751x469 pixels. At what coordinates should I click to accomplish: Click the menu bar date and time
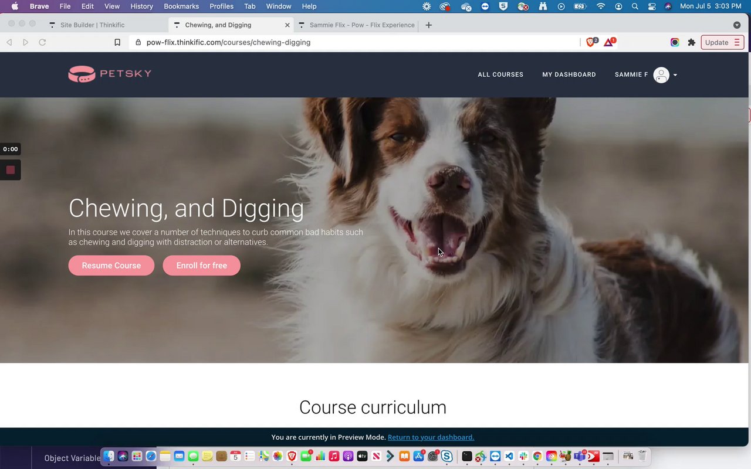pos(711,6)
